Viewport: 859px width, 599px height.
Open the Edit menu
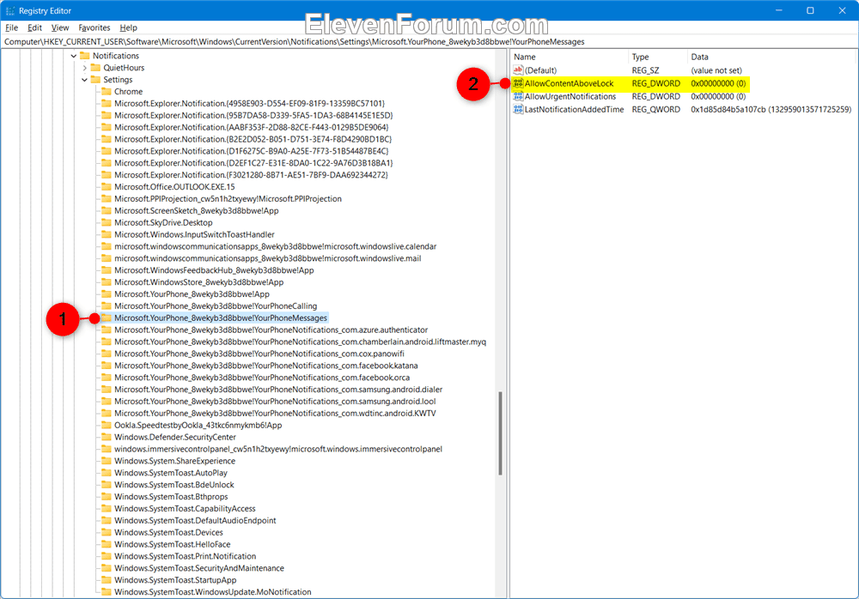pos(34,27)
